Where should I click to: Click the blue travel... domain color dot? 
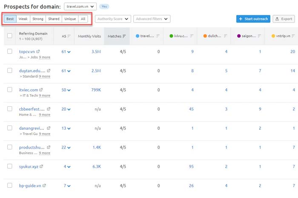click(138, 36)
